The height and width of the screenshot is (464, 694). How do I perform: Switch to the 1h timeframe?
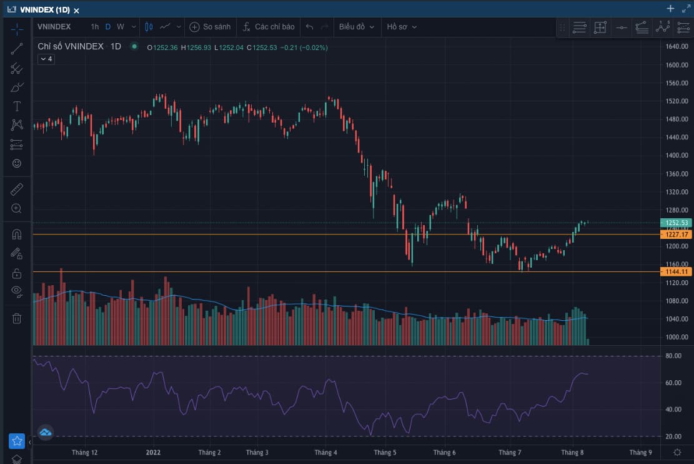(95, 27)
